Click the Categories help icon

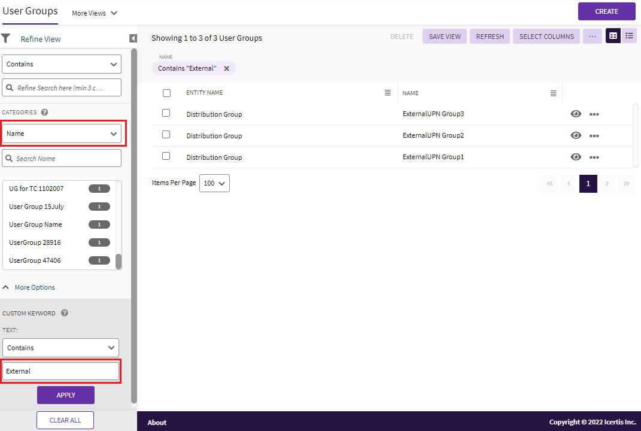click(x=45, y=112)
